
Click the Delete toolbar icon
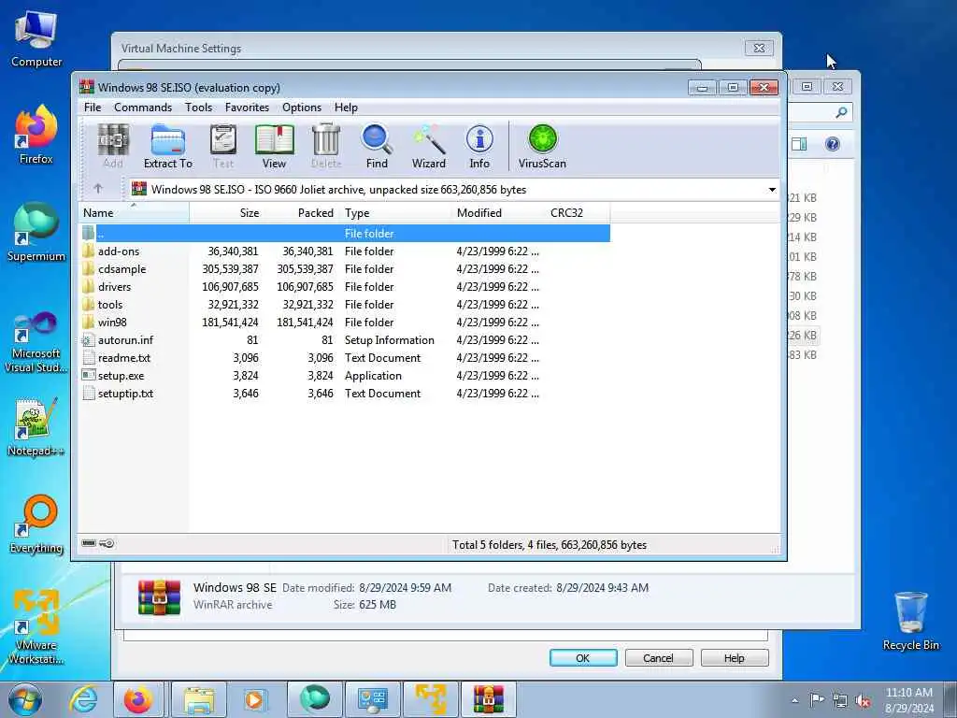pyautogui.click(x=326, y=147)
